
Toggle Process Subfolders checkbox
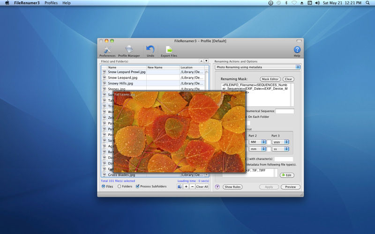[x=137, y=186]
